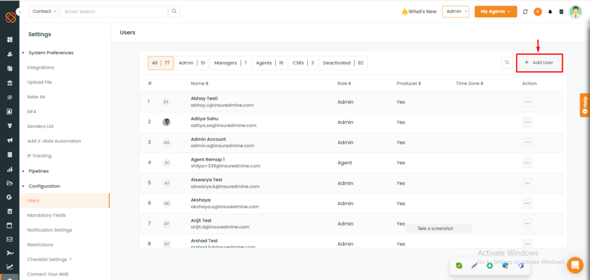
Task: Select the All users tab
Action: (161, 63)
